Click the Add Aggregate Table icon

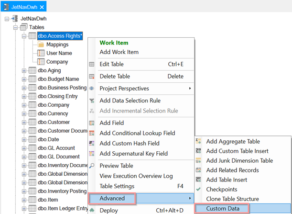(x=198, y=141)
